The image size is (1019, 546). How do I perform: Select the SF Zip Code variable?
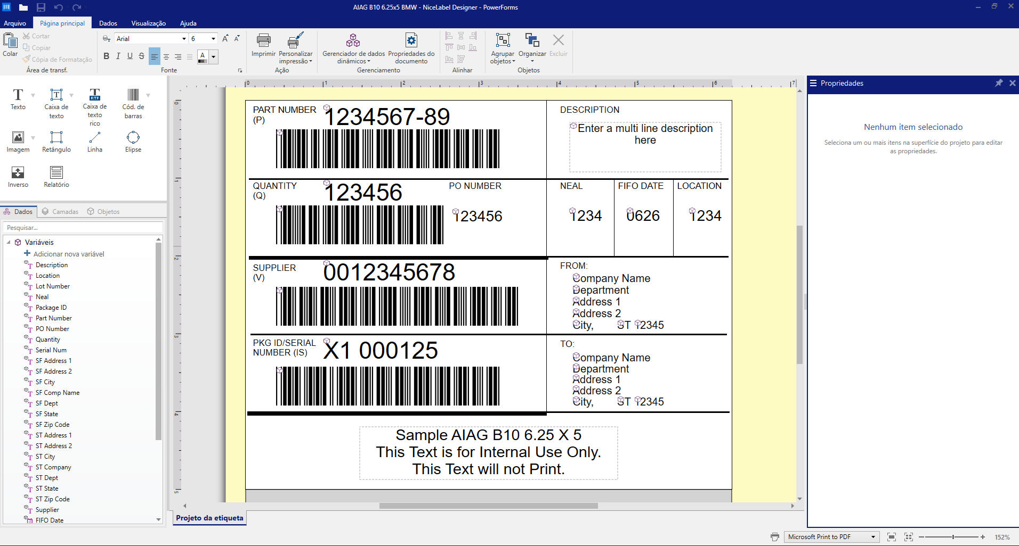tap(52, 425)
